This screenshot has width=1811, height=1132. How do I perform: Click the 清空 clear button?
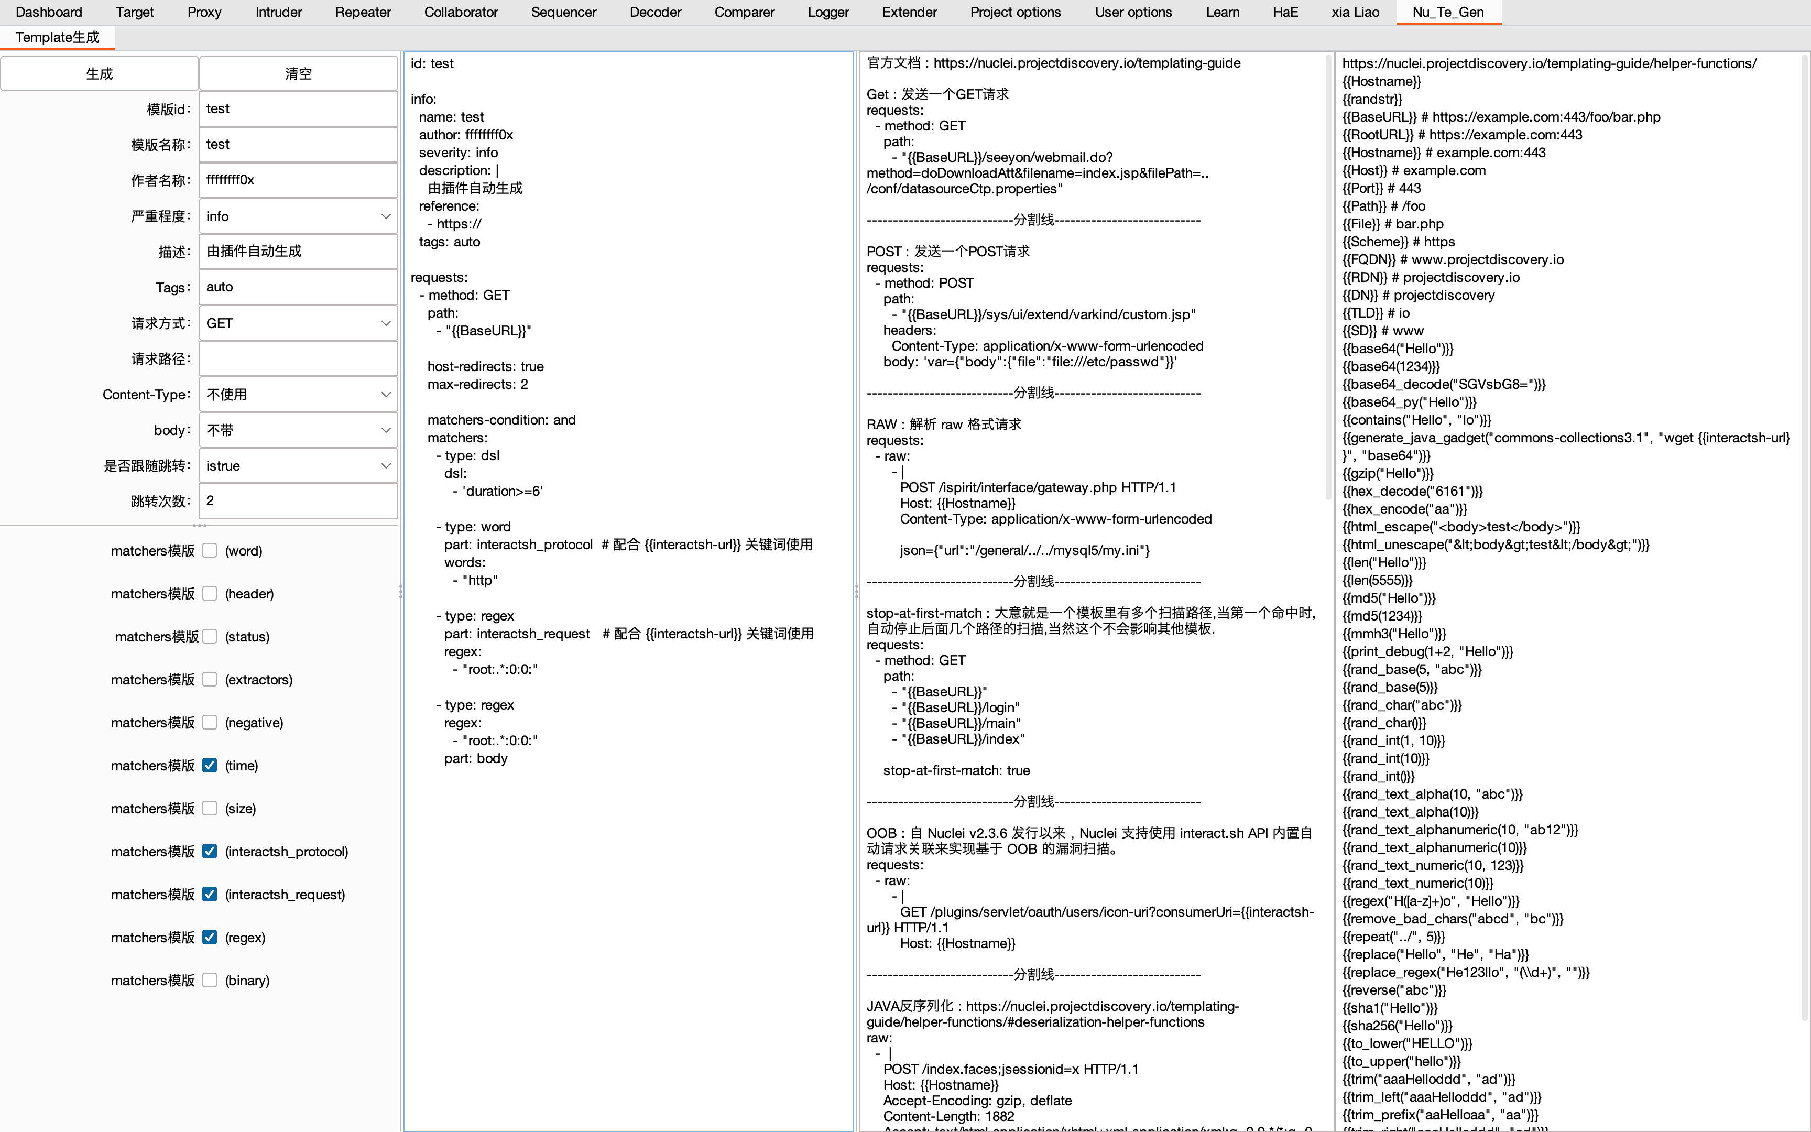(298, 73)
